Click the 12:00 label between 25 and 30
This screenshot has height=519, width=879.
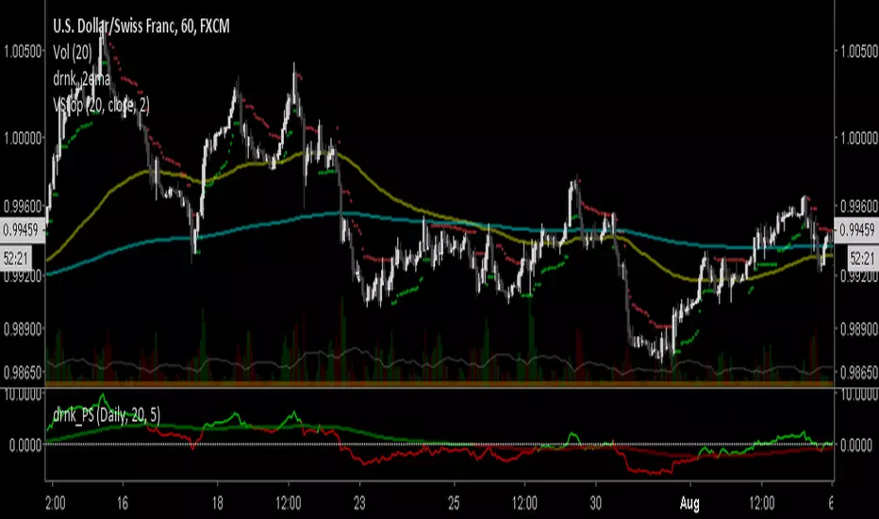point(524,503)
